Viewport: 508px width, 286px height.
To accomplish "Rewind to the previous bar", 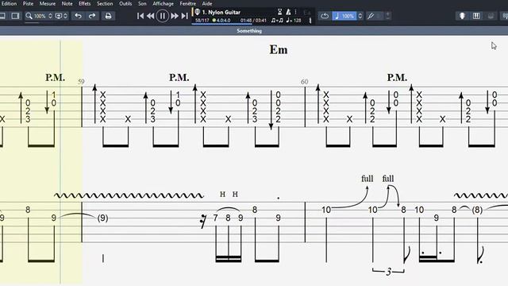I will pyautogui.click(x=150, y=16).
